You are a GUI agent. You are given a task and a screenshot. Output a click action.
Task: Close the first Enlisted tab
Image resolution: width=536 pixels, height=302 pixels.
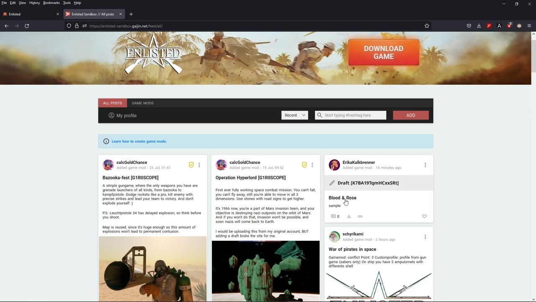tap(58, 14)
